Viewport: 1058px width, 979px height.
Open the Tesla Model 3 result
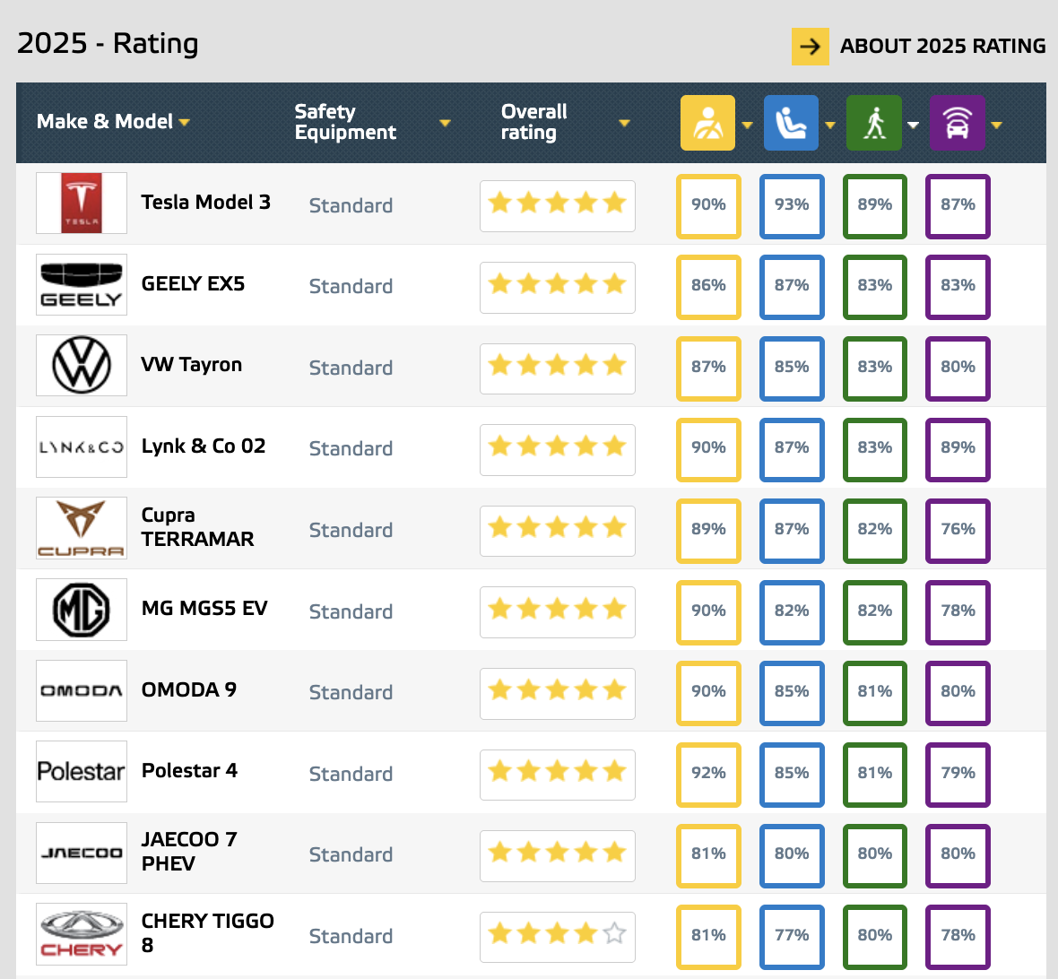pyautogui.click(x=206, y=203)
